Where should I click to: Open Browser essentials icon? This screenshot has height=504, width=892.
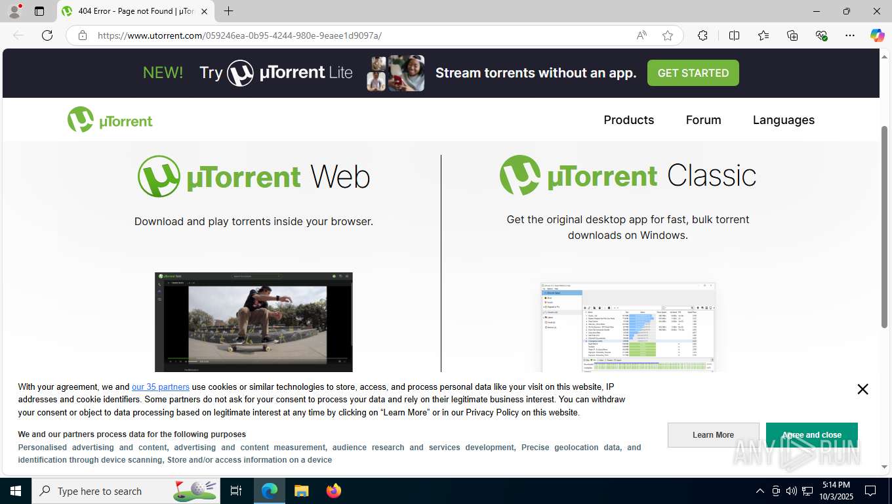[821, 35]
